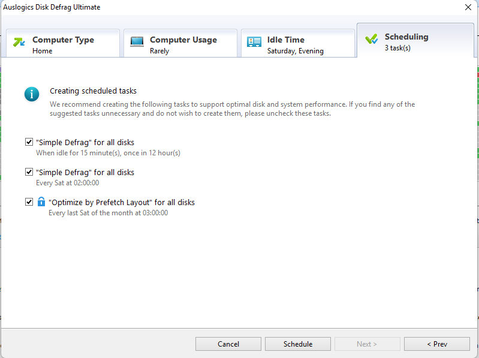Image resolution: width=479 pixels, height=358 pixels.
Task: Click the Computer Usage laptop icon
Action: pyautogui.click(x=137, y=42)
